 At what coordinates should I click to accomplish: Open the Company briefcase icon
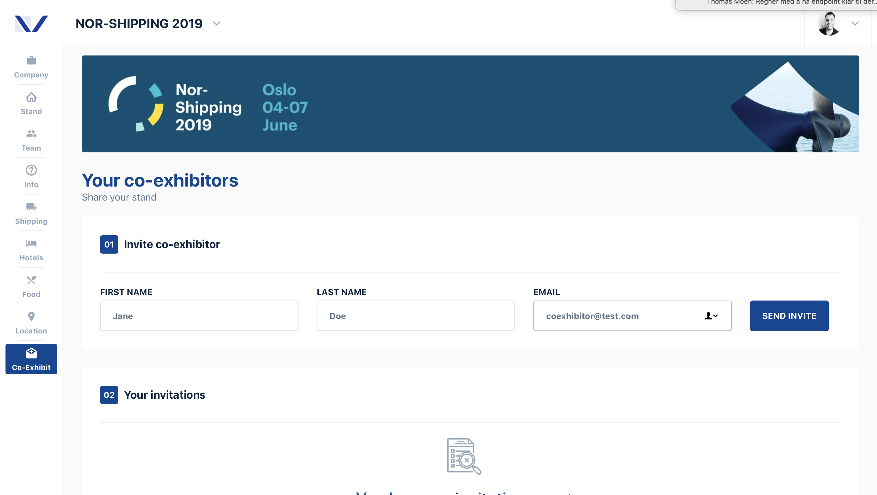(x=31, y=61)
